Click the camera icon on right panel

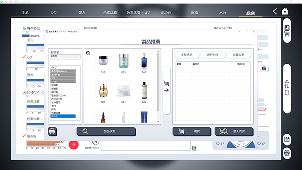coord(264,68)
